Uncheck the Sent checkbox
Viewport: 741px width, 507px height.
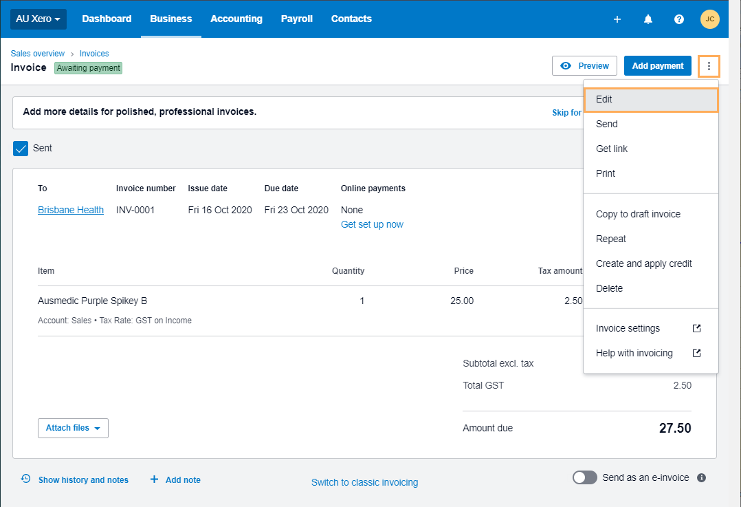[x=21, y=149]
